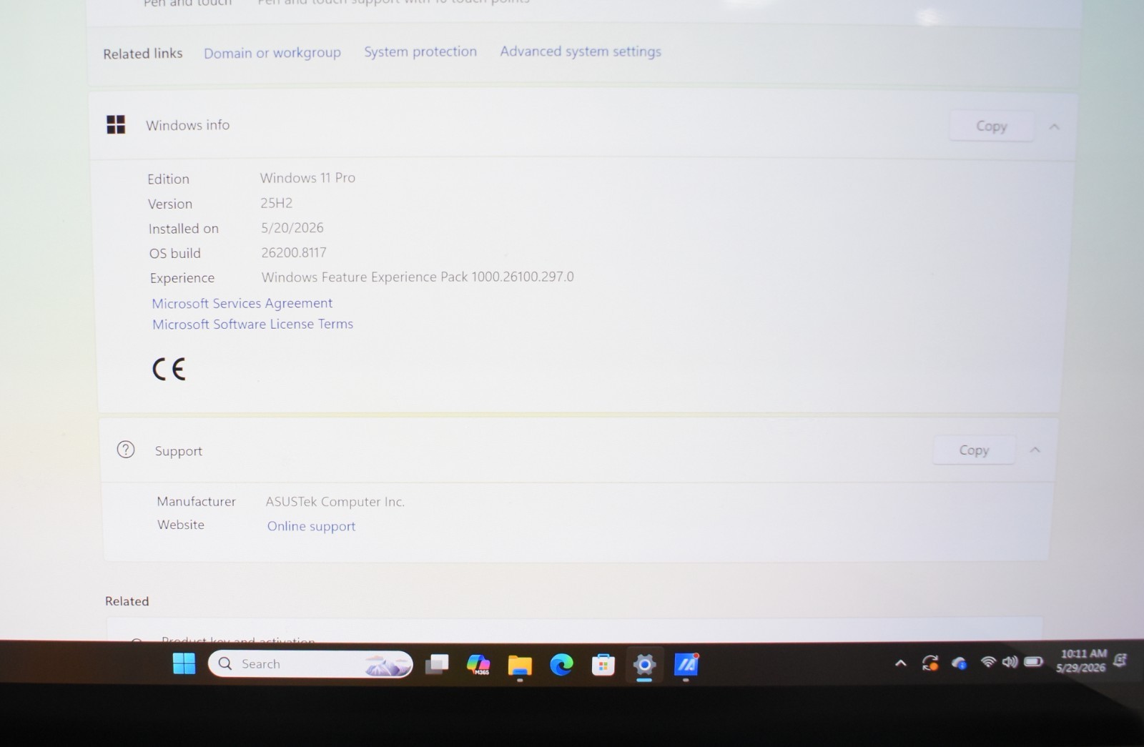Click the volume speaker tray icon
Image resolution: width=1144 pixels, height=747 pixels.
coord(1010,662)
